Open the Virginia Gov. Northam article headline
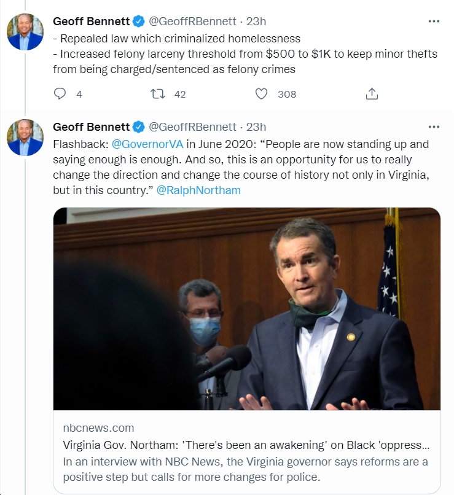The width and height of the screenshot is (454, 495). (246, 445)
